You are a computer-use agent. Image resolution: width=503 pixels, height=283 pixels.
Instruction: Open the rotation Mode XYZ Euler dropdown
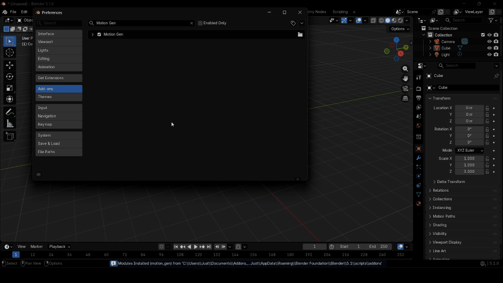[x=469, y=150]
